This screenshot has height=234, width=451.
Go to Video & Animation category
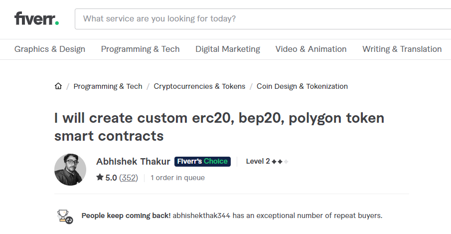(x=311, y=49)
